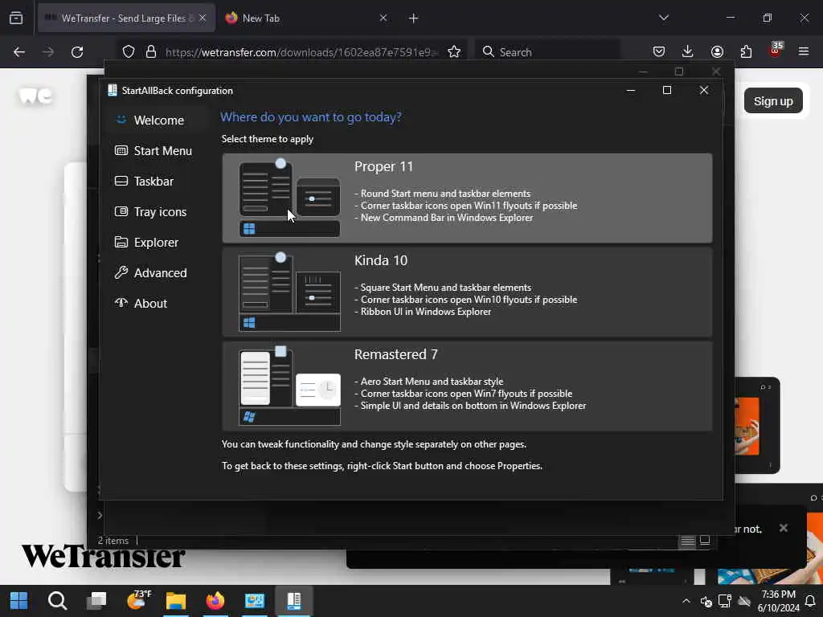Switch to the New Tab browser tab
This screenshot has width=823, height=617.
[308, 18]
